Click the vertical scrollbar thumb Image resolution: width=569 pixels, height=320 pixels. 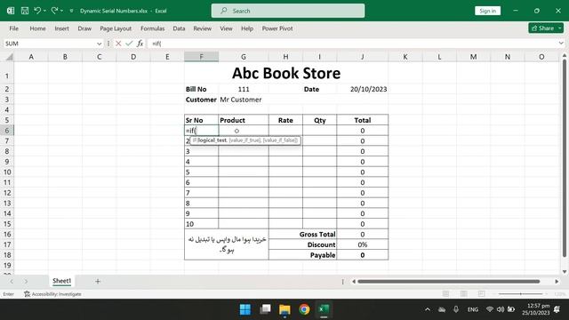coord(565,158)
